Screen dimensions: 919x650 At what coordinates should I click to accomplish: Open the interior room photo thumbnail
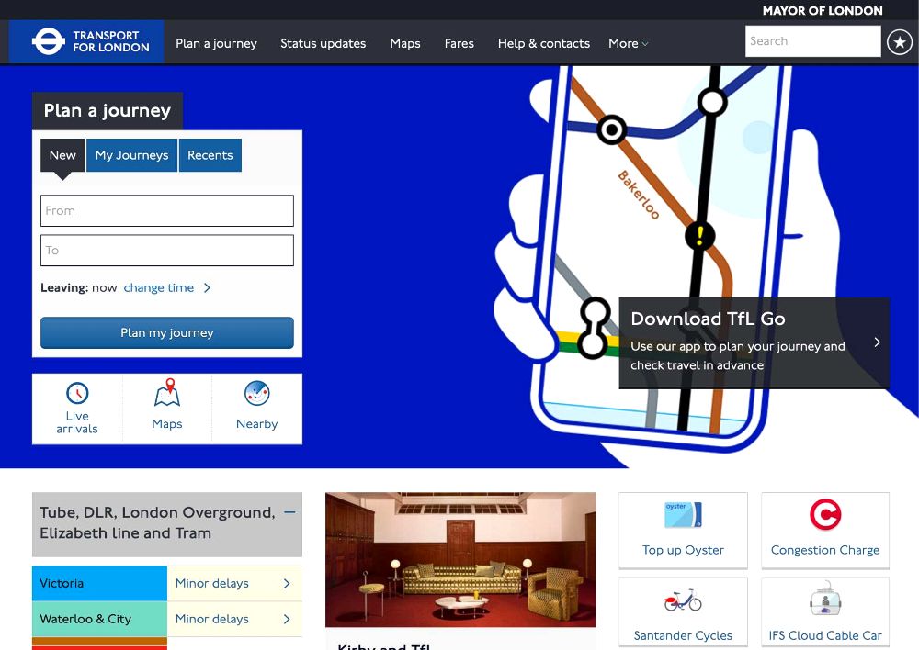(x=460, y=560)
